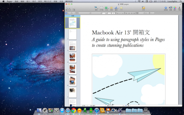Launch App Store from the Dock
184x115 pixels.
(62, 110)
